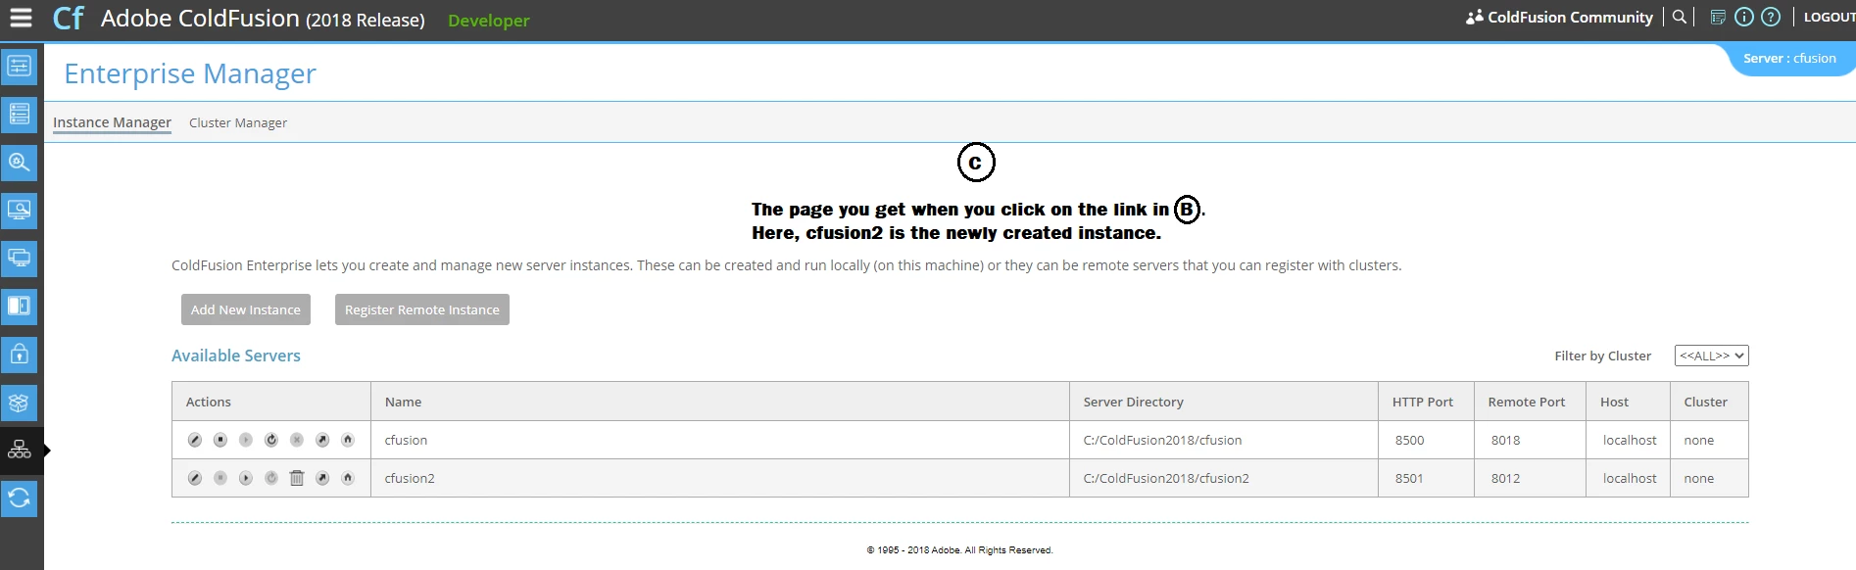Viewport: 1856px width, 570px height.
Task: Open the search magnifier in the header
Action: [x=1680, y=17]
